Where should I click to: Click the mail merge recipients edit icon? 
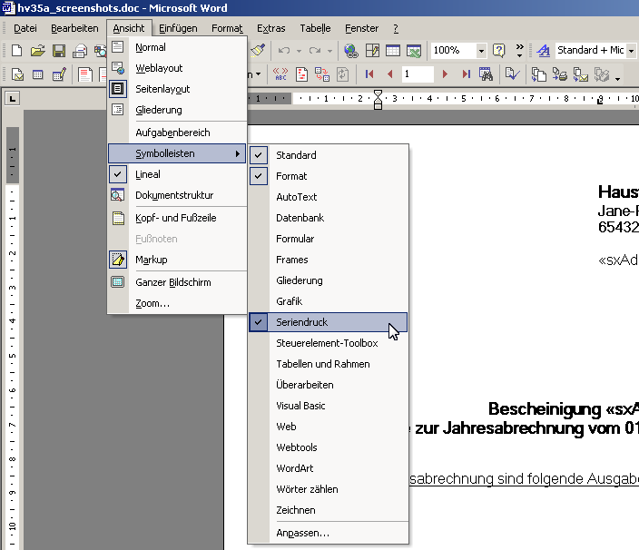(59, 74)
